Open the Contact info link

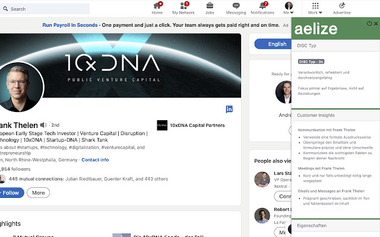95,160
